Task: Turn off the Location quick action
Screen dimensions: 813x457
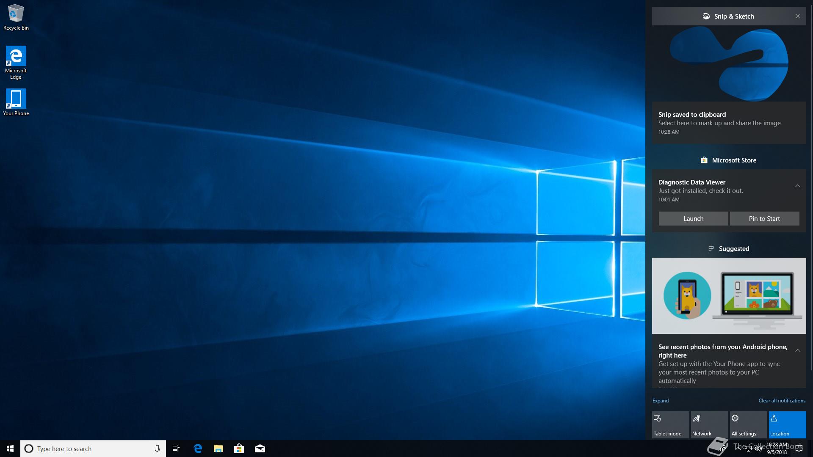Action: pyautogui.click(x=788, y=425)
